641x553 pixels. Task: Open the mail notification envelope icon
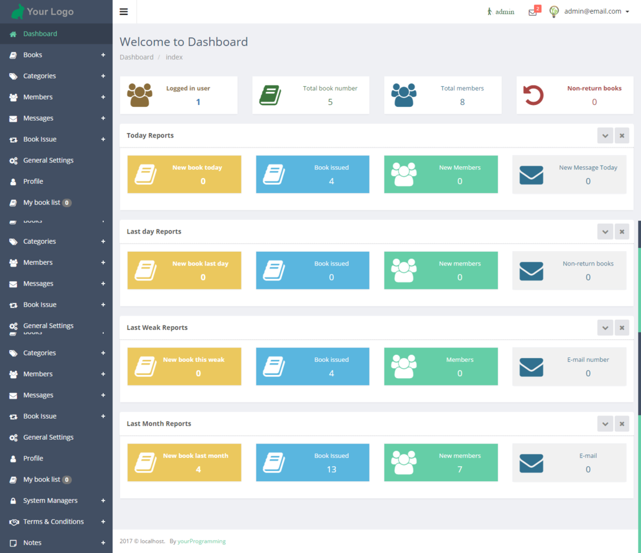tap(532, 12)
